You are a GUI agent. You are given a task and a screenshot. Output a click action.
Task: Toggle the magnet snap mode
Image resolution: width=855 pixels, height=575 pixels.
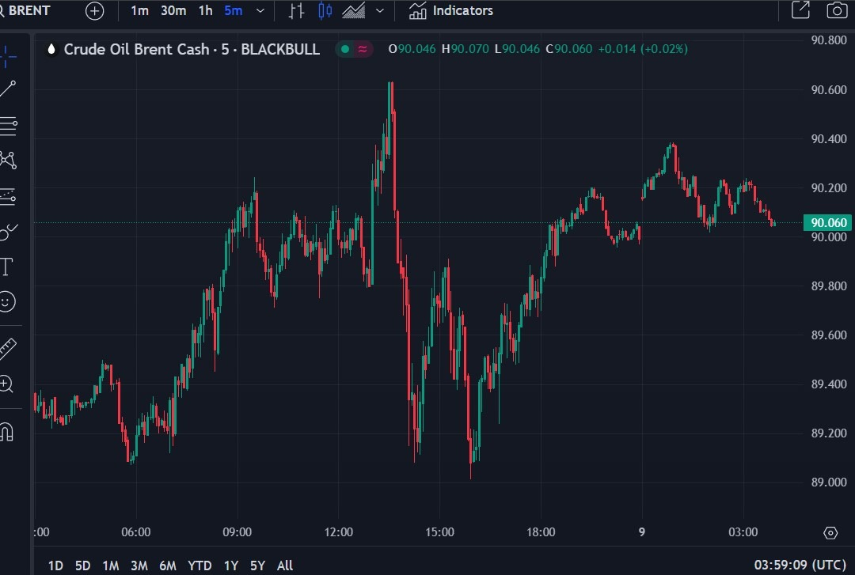click(x=6, y=432)
